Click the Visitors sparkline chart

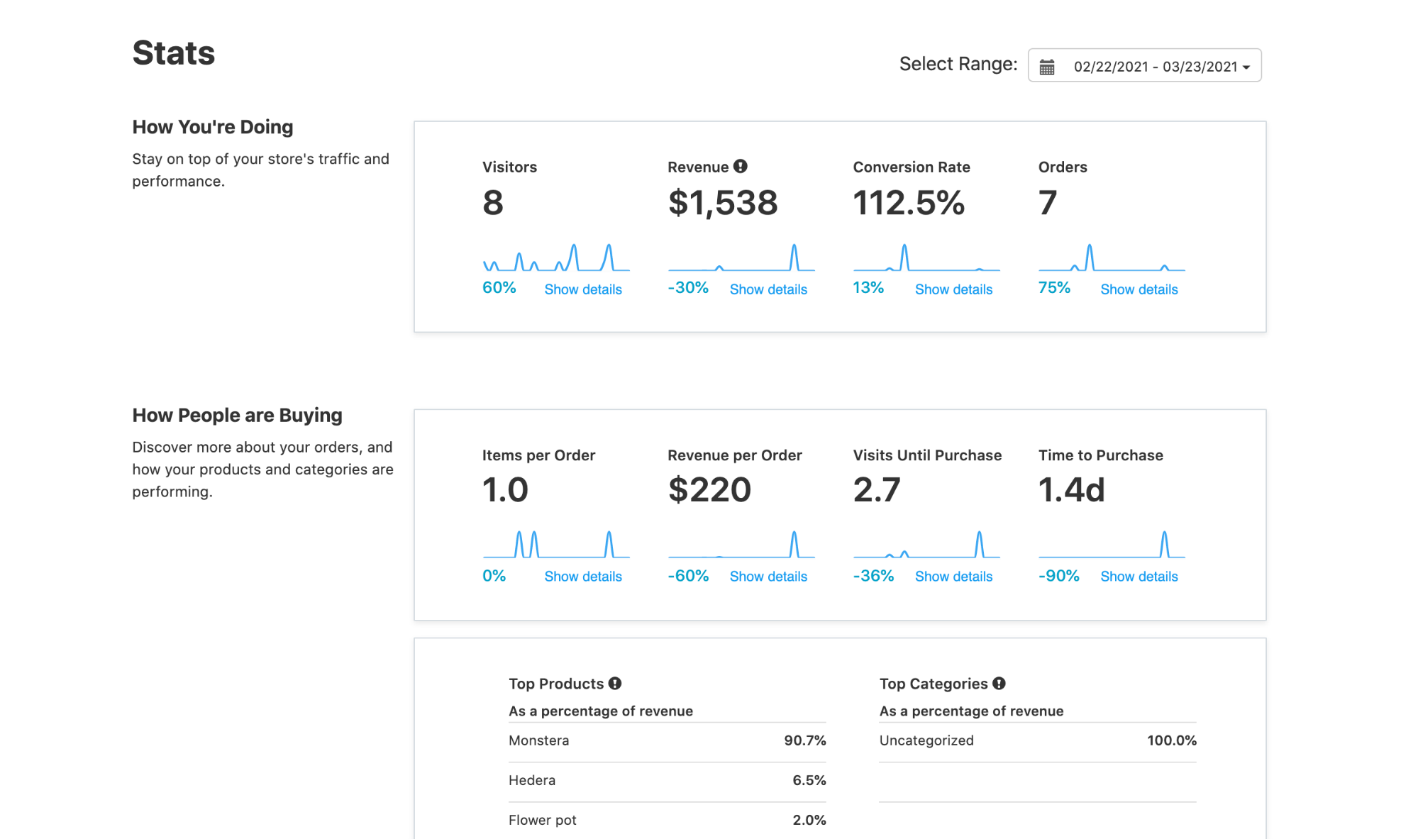click(555, 259)
